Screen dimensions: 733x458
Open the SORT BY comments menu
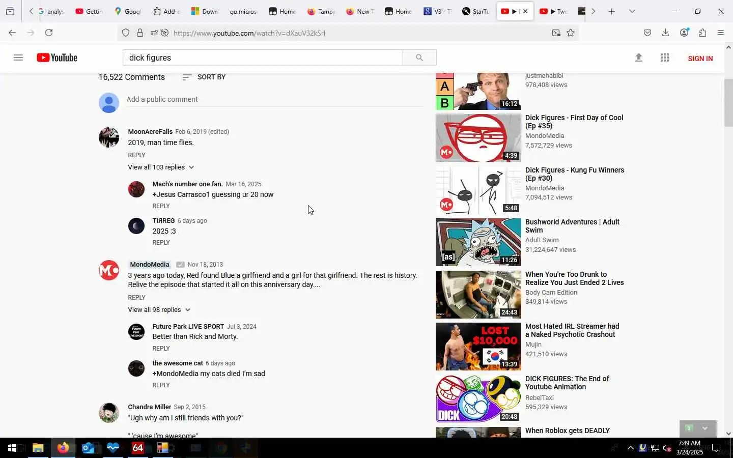pos(204,77)
